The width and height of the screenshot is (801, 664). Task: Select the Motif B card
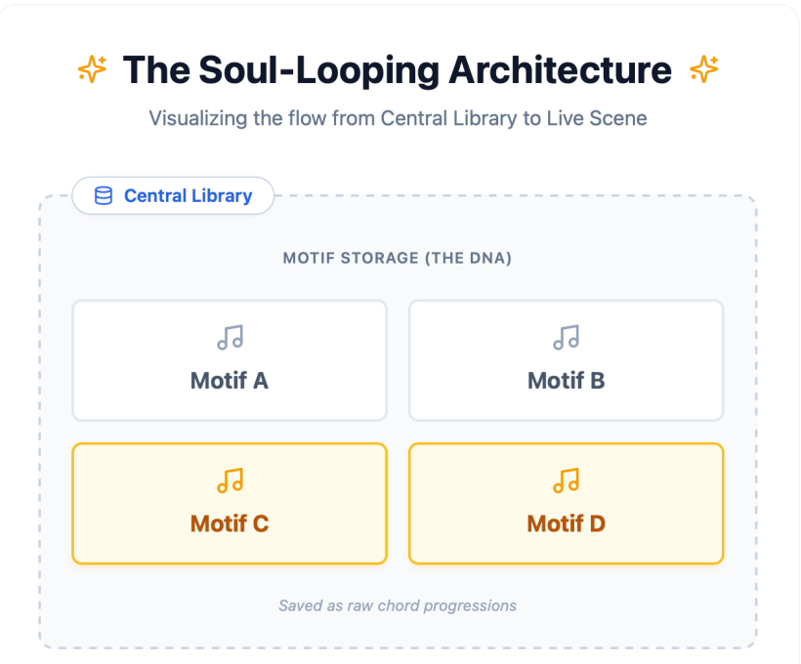pos(566,360)
